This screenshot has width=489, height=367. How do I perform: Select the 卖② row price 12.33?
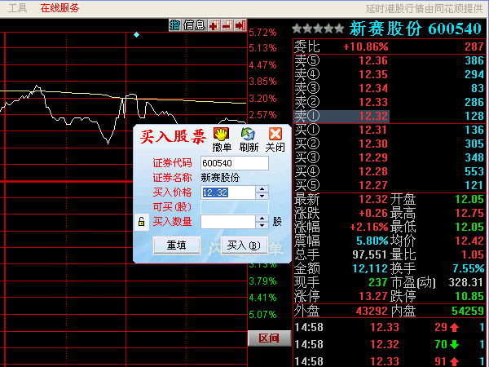pyautogui.click(x=373, y=102)
